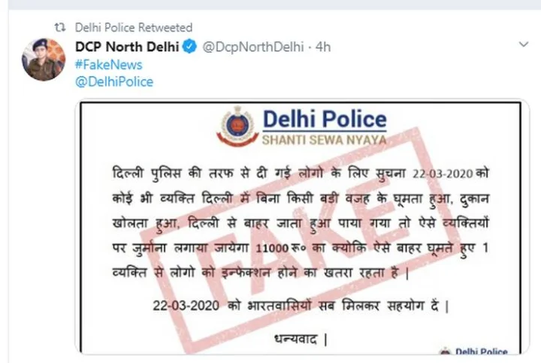This screenshot has height=363, width=541.
Task: Click the DCP North Delhi profile picture
Action: (44, 59)
